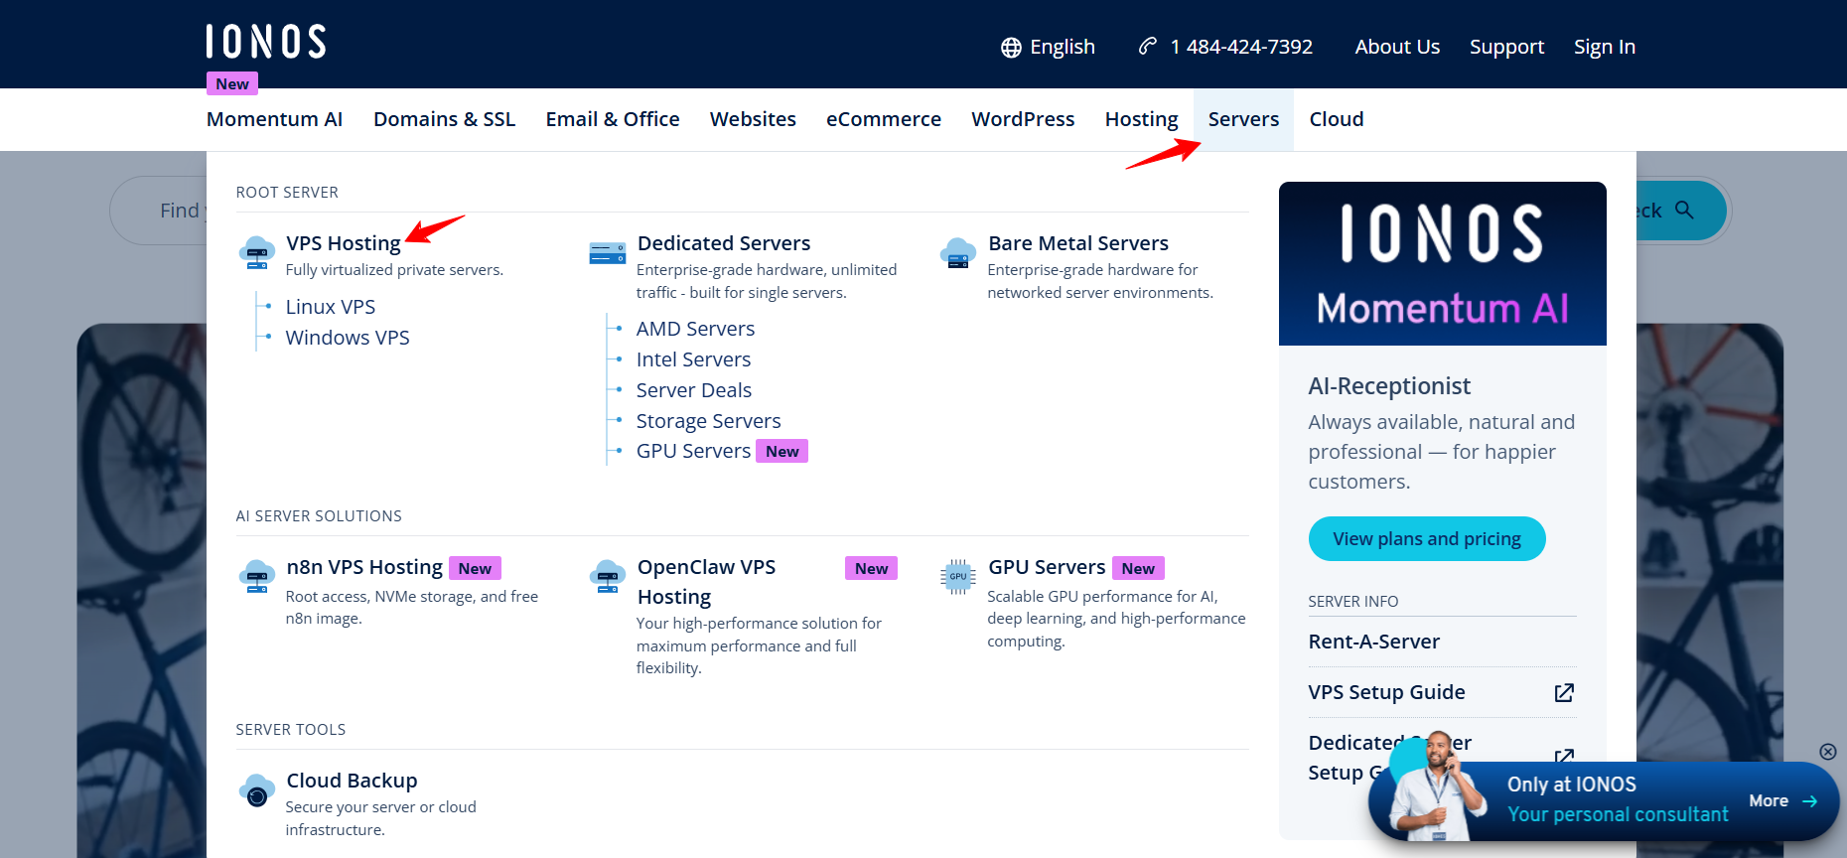Open GPU Servers under Dedicated Servers

(693, 451)
